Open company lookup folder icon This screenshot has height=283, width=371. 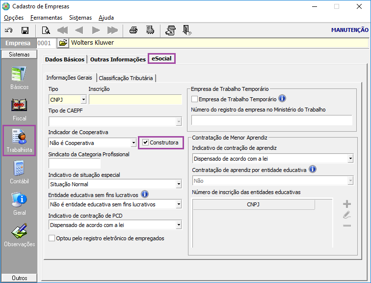[x=63, y=43]
